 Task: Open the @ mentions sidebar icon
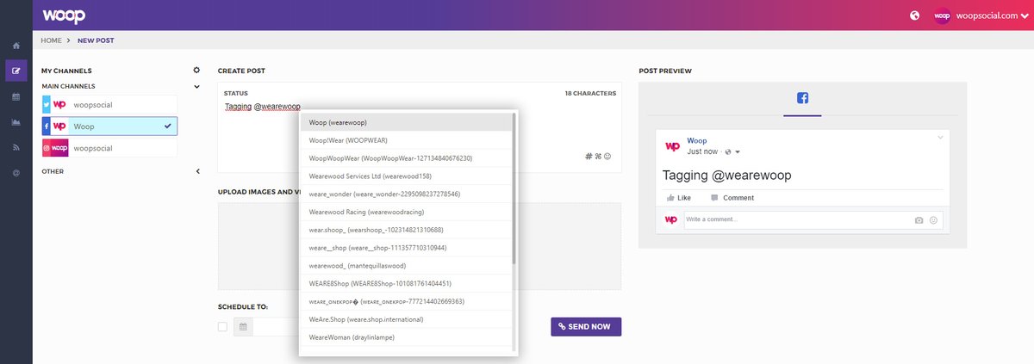(16, 173)
